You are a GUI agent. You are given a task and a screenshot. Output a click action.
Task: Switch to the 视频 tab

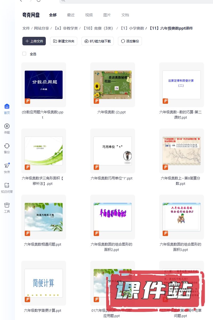[89, 15]
